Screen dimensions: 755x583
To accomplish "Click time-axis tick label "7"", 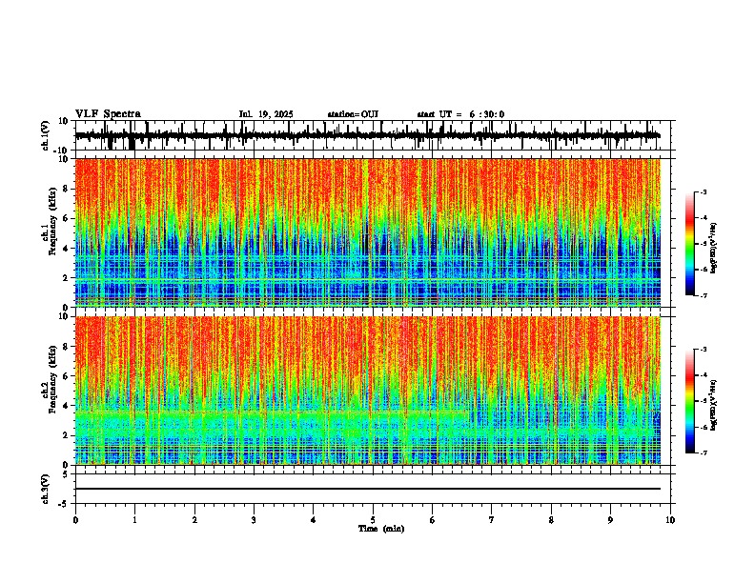I will point(492,520).
